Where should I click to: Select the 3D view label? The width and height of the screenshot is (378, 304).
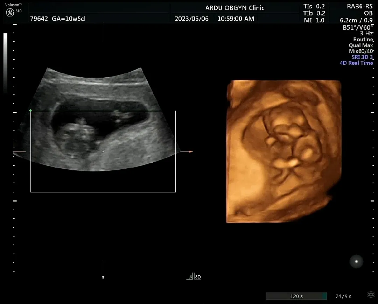pyautogui.click(x=198, y=277)
